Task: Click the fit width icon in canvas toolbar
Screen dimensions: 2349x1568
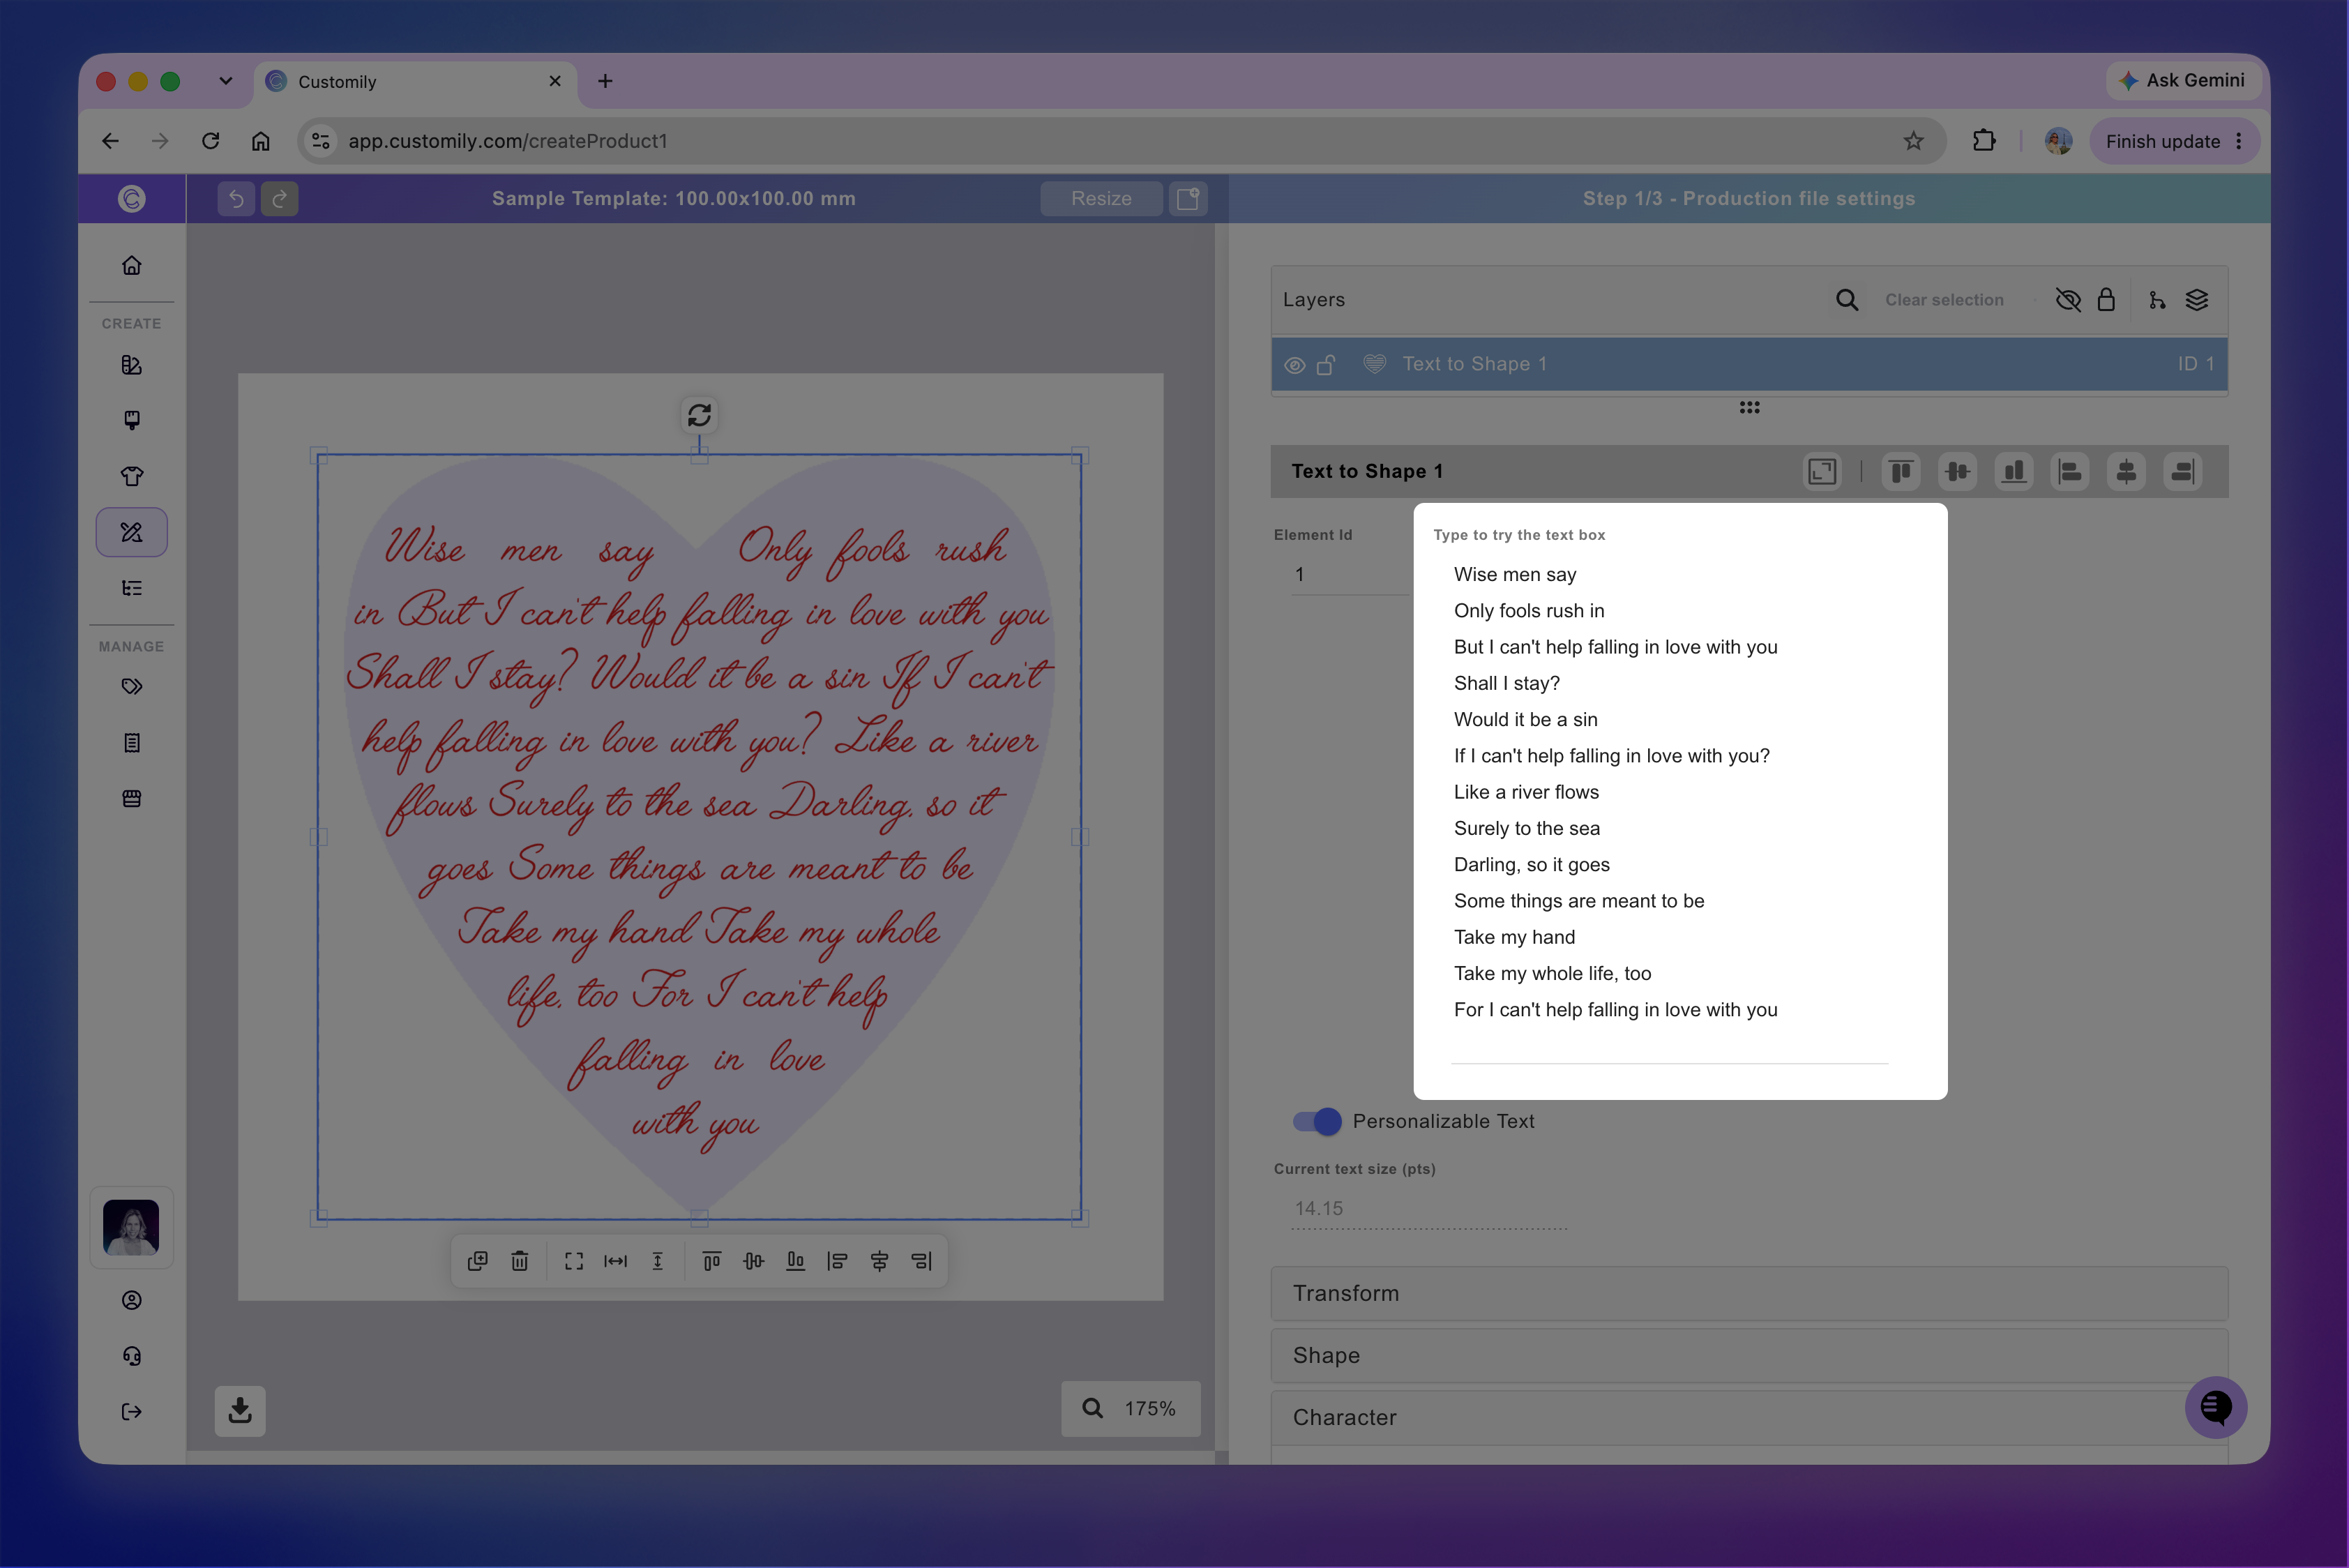Action: pyautogui.click(x=616, y=1262)
